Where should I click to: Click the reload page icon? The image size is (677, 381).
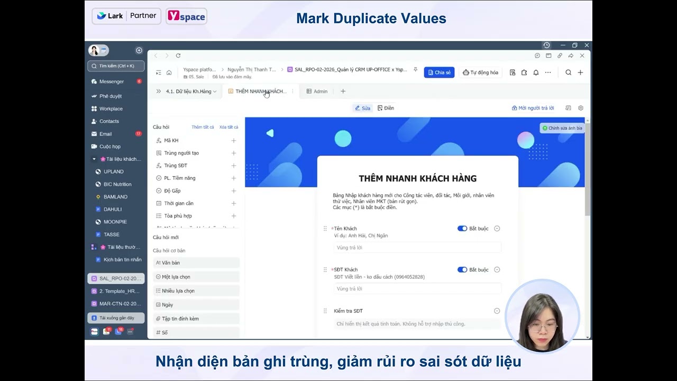178,56
